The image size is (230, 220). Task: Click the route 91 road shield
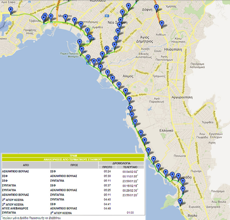point(107,16)
